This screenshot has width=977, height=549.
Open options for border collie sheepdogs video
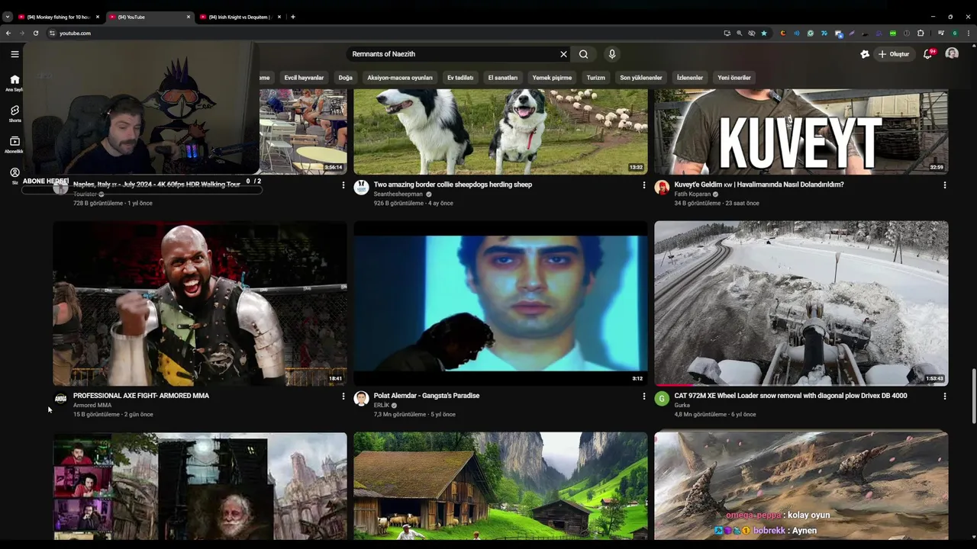[643, 185]
